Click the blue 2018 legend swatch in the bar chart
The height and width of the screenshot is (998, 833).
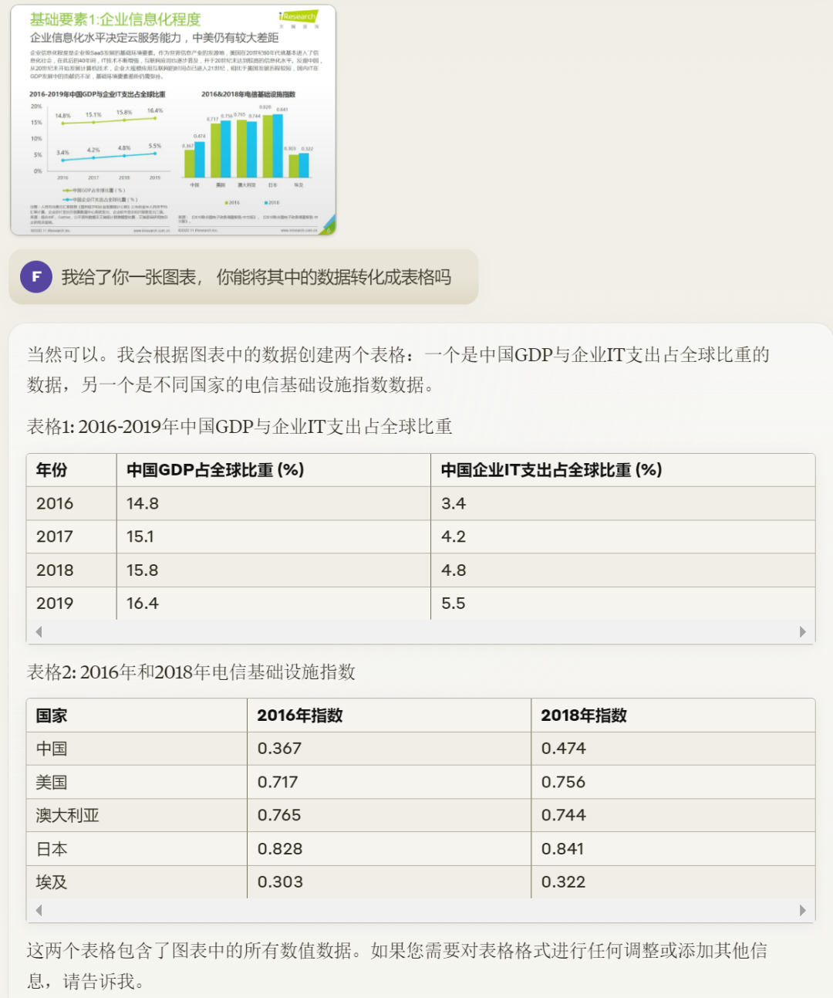[x=265, y=201]
